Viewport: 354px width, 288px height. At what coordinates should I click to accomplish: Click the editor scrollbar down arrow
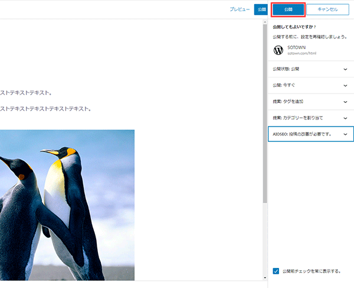[265, 278]
